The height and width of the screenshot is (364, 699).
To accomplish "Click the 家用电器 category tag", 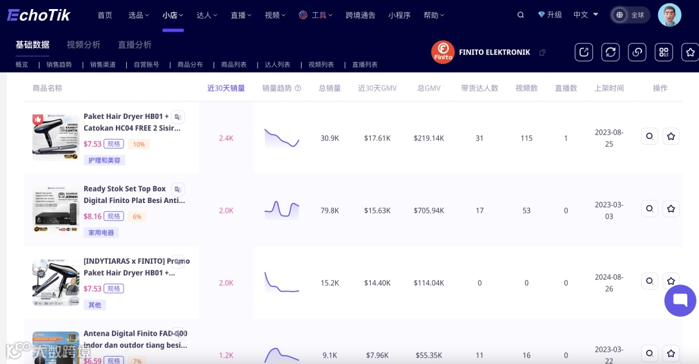I will (101, 233).
